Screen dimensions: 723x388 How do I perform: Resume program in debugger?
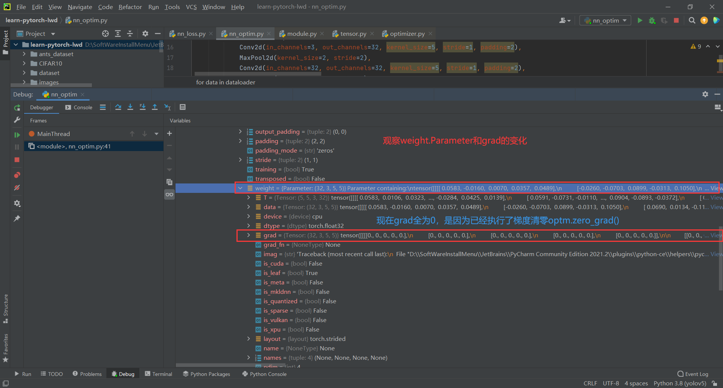click(17, 134)
